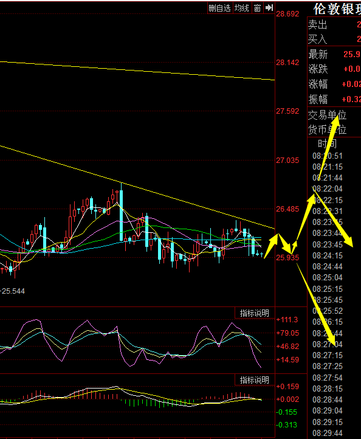Viewport: 361px width, 439px height.
Task: Select the 28.142 price axis label
Action: [x=287, y=63]
